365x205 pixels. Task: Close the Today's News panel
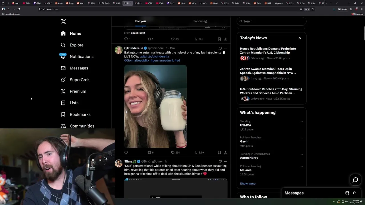click(x=300, y=38)
